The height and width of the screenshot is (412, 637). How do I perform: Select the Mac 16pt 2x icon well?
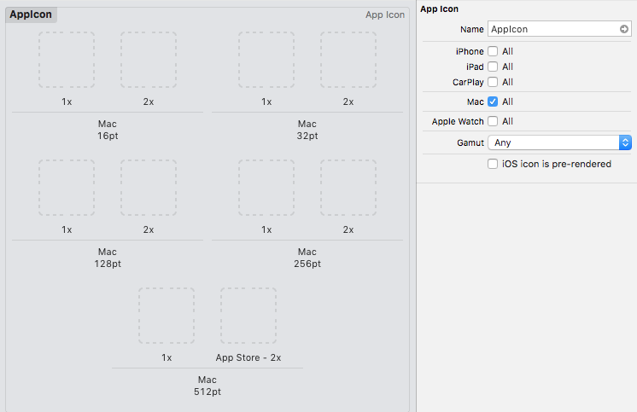pyautogui.click(x=149, y=60)
